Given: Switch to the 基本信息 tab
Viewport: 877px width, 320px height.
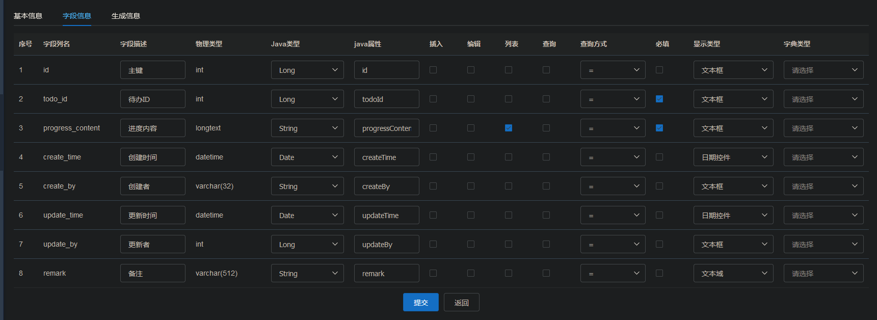Looking at the screenshot, I should click(28, 16).
